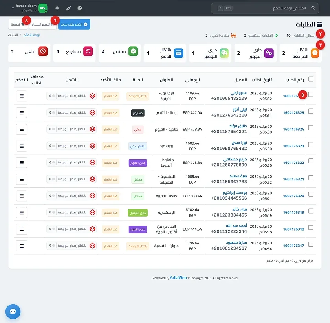The width and height of the screenshot is (330, 323).
Task: Open customer سارة محمود profile link
Action: [236, 242]
